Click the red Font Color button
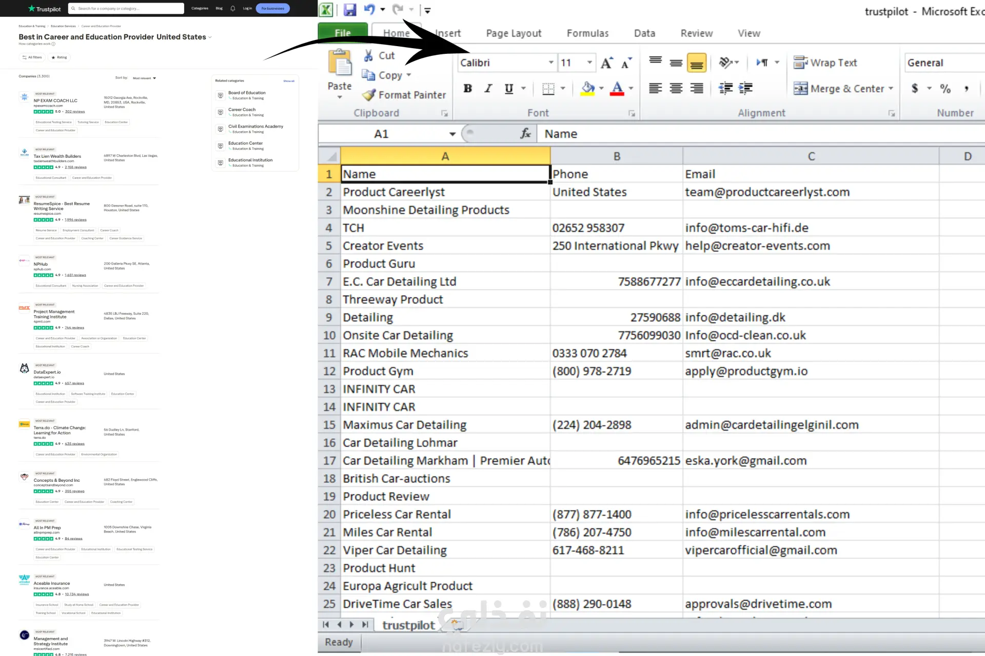 617,88
